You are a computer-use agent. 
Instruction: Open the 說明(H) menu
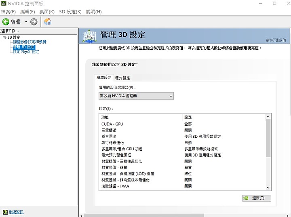(94, 12)
